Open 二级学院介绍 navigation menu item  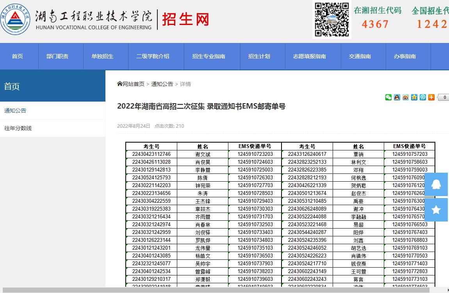click(153, 56)
